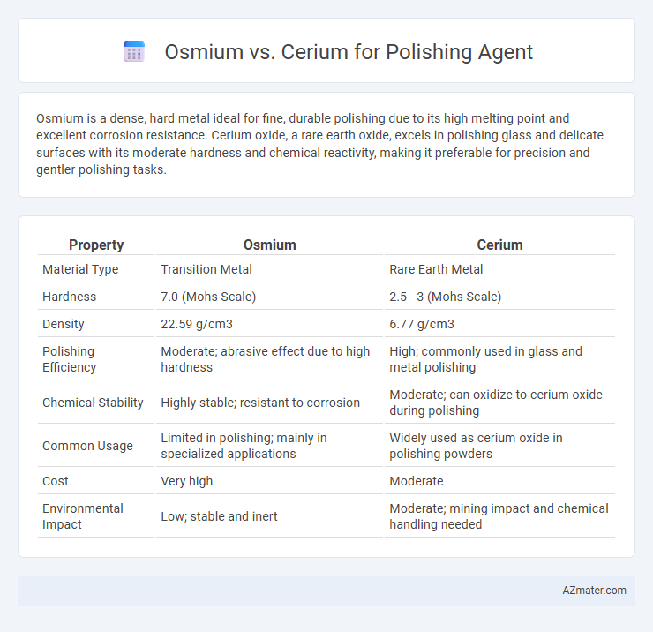Click the 'Environmental Impact' row label
Screen dimensions: 653x632
pyautogui.click(x=83, y=516)
